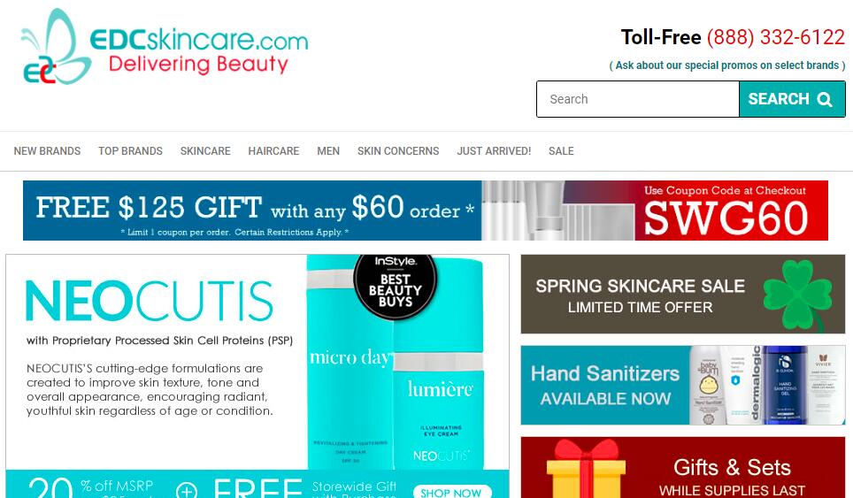Open the TOP BRANDS menu
The image size is (853, 498).
pyautogui.click(x=131, y=151)
